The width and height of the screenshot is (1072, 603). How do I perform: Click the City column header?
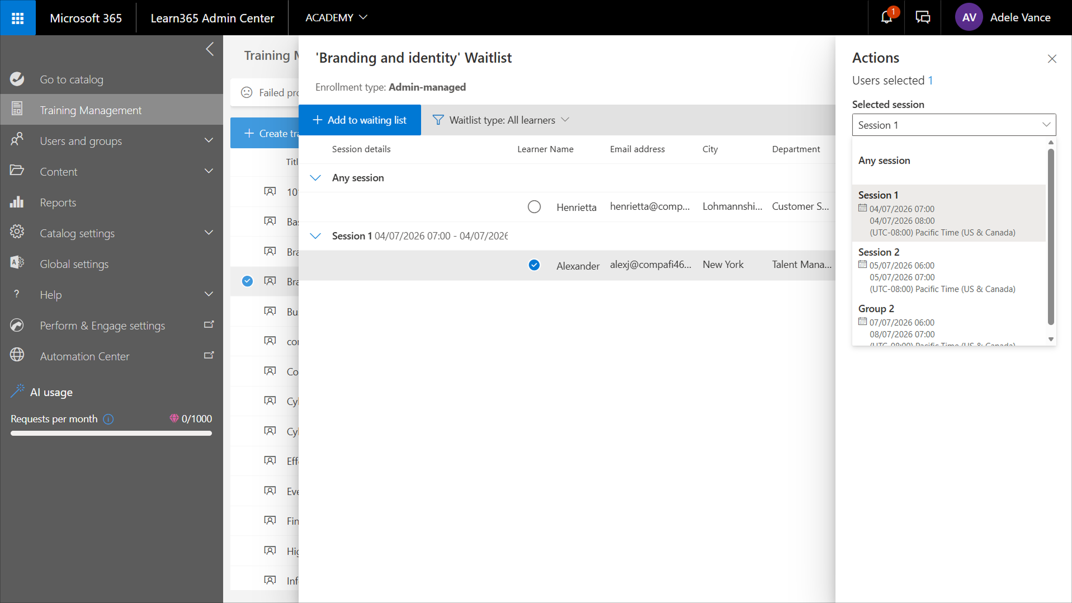710,149
